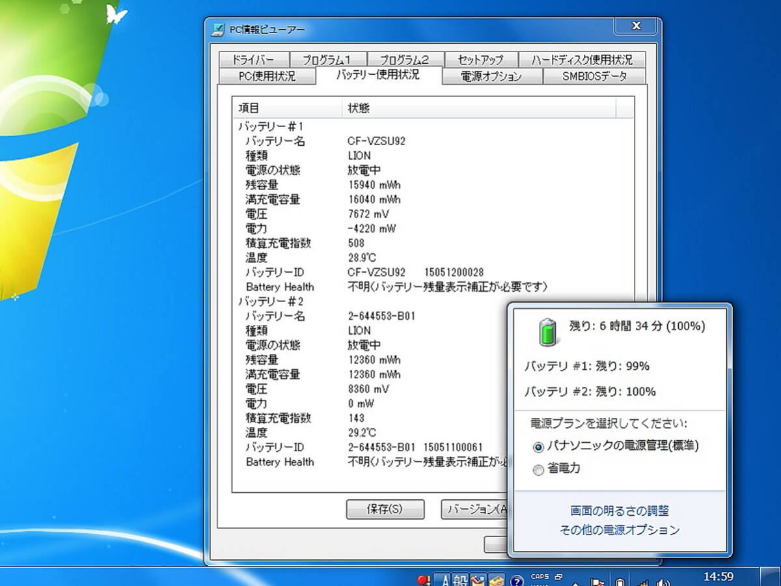
Task: Click the 状態 column header
Action: (479, 108)
